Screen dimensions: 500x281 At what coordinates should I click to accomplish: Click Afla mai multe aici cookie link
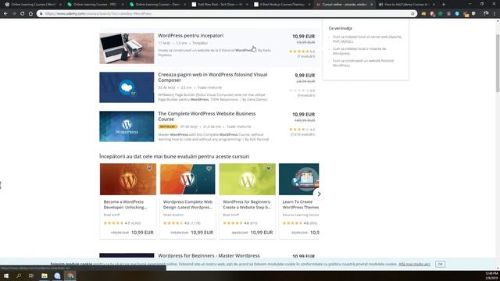(414, 264)
